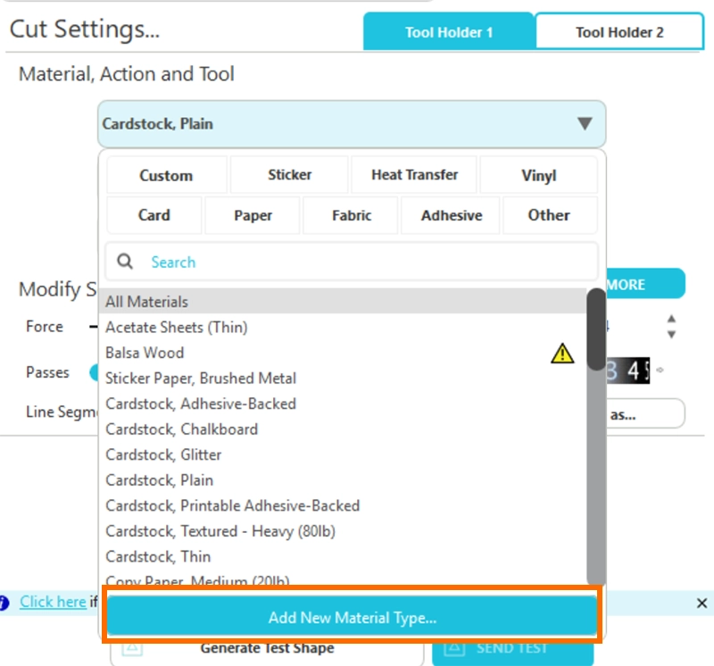Switch to Tool Holder 2 tab
This screenshot has height=666, width=714.
coord(619,32)
